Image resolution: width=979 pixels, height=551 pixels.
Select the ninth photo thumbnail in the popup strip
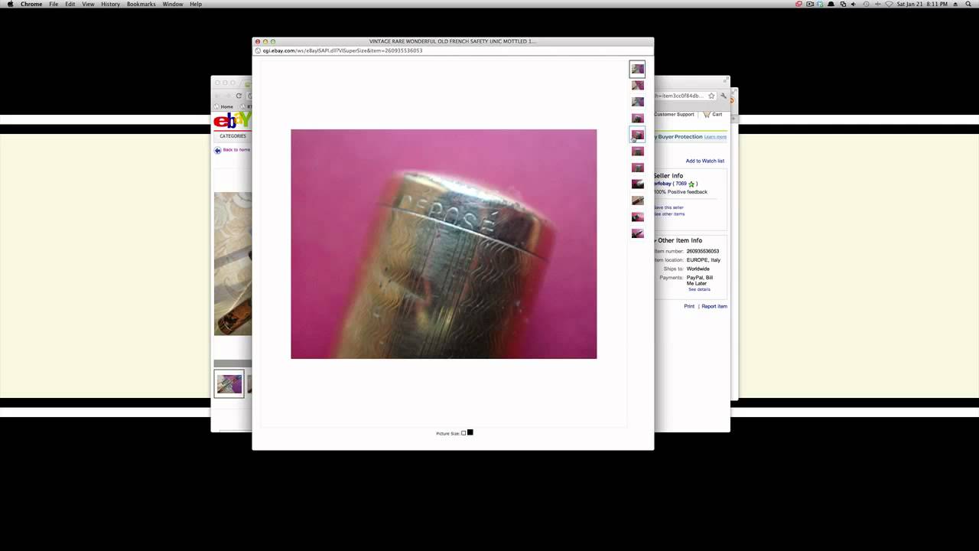637,201
